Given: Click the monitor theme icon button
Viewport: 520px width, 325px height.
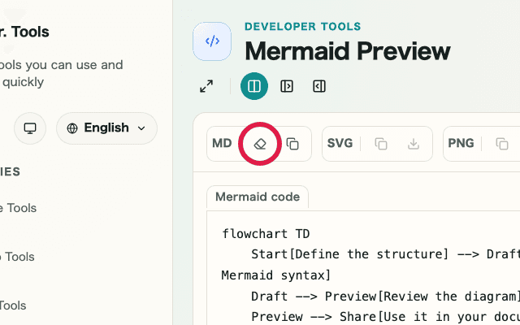Looking at the screenshot, I should tap(30, 128).
